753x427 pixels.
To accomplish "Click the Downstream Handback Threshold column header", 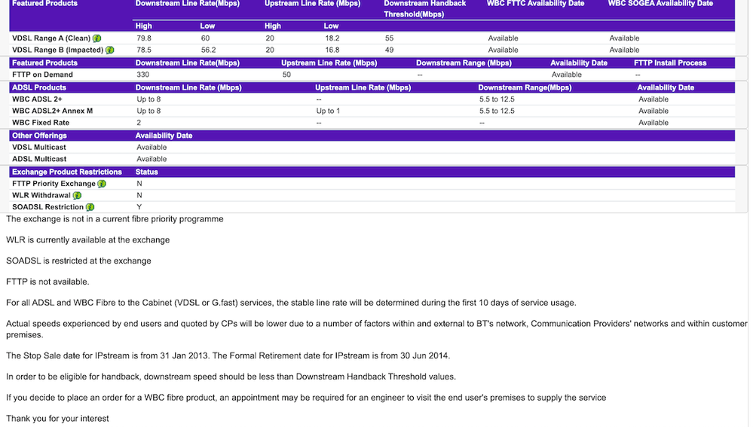I will click(x=424, y=8).
